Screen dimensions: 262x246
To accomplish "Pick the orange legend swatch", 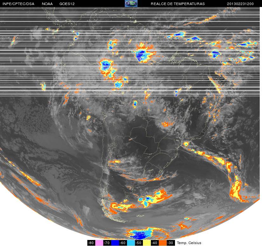I will [163, 243].
